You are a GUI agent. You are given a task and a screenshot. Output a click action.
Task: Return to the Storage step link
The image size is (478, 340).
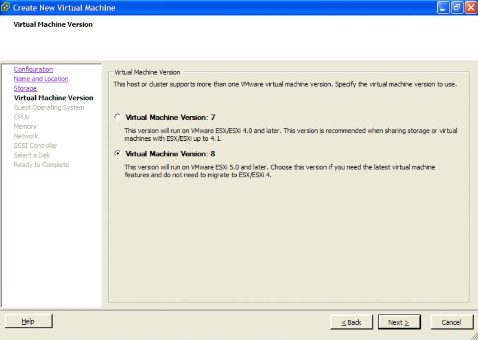(25, 88)
